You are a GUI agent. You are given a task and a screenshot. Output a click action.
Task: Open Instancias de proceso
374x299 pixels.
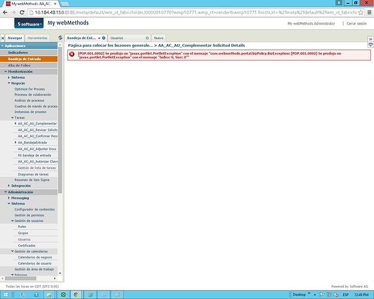tap(31, 112)
